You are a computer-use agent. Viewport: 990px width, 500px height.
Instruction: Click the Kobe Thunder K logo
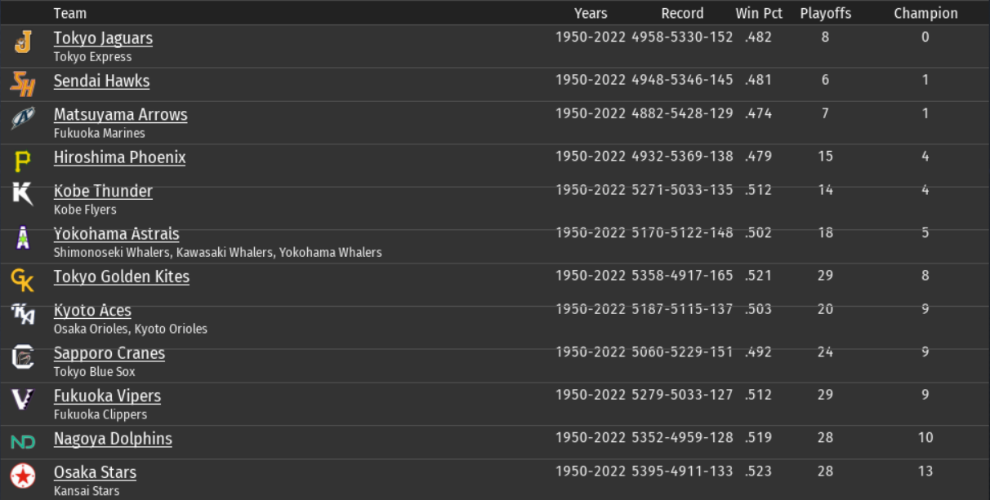(x=23, y=195)
